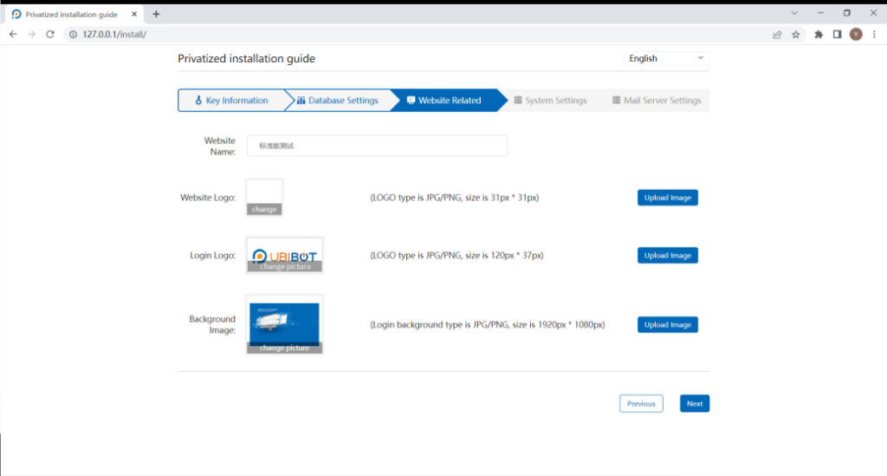Go to Key Information step
The width and height of the screenshot is (887, 476).
(x=231, y=101)
